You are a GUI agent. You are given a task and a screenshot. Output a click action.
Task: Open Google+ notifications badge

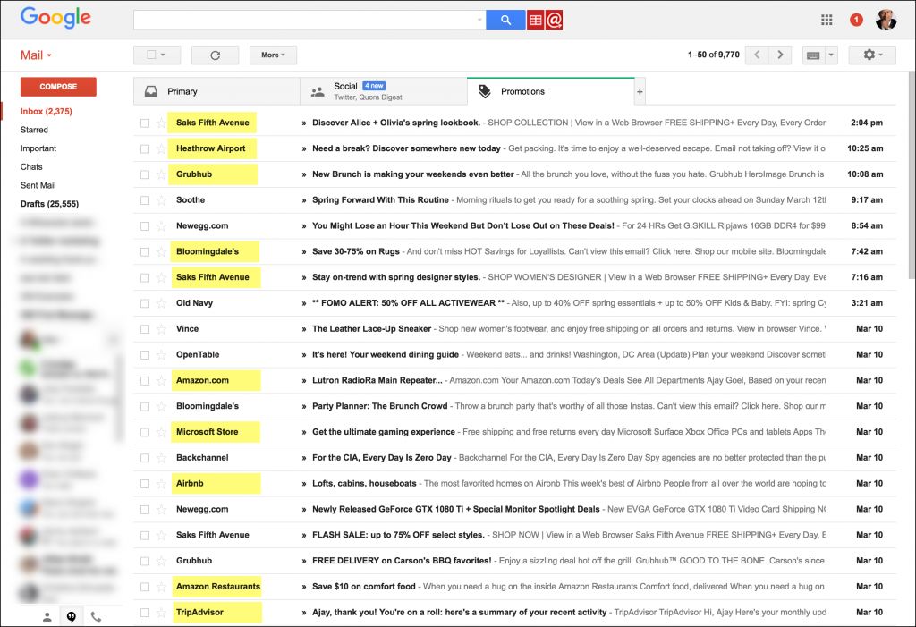pos(854,19)
